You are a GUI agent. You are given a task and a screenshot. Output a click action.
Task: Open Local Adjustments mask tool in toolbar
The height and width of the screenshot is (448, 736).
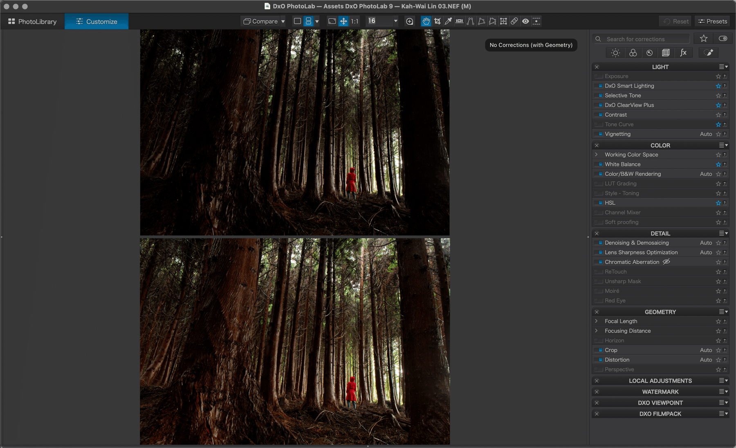point(536,21)
